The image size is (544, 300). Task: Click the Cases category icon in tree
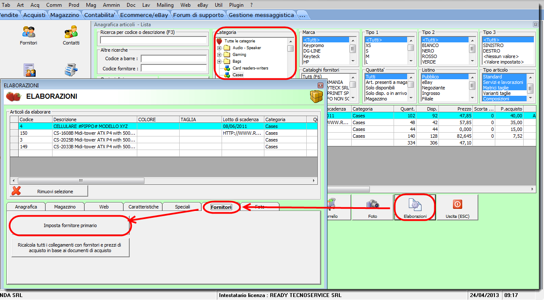(x=227, y=75)
